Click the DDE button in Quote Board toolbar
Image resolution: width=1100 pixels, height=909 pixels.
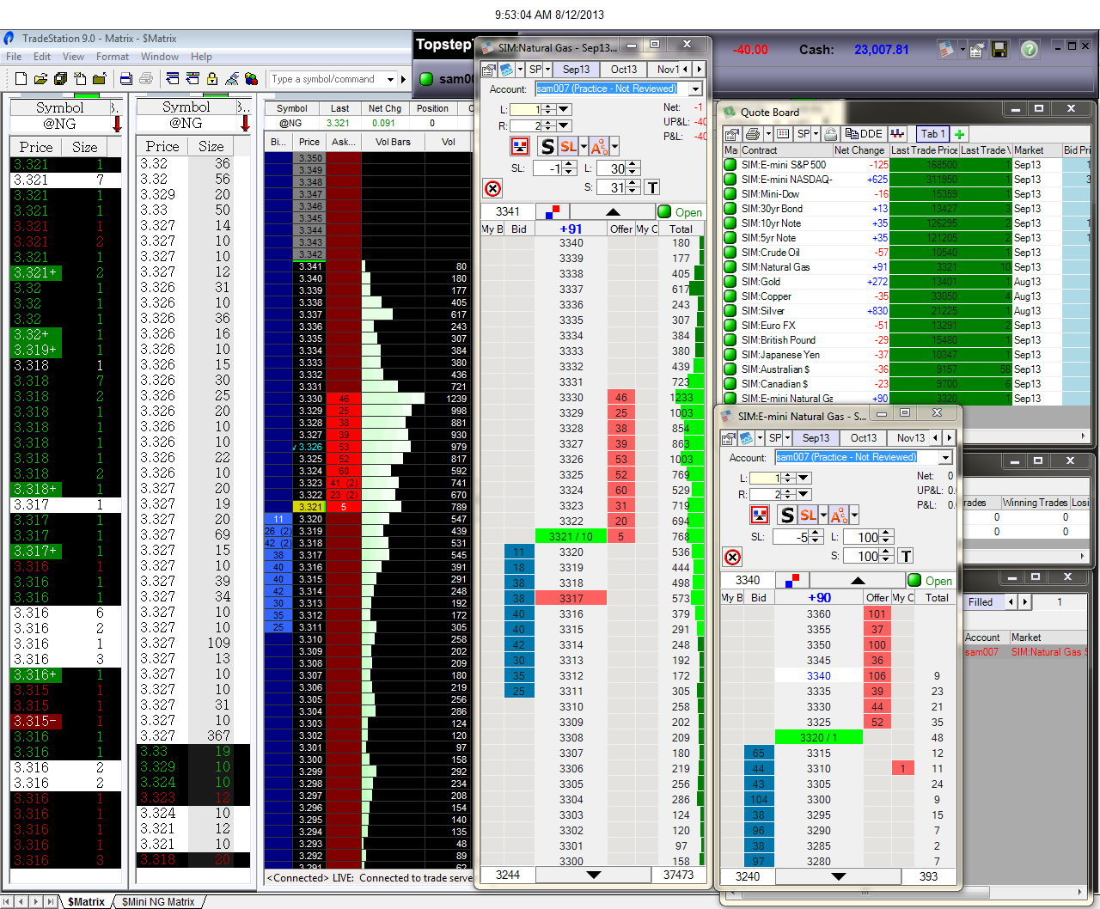coord(865,134)
